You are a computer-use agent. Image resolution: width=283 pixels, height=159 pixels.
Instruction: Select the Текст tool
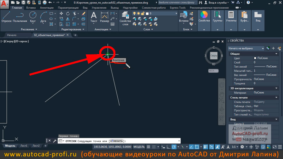pyautogui.click(x=94, y=17)
